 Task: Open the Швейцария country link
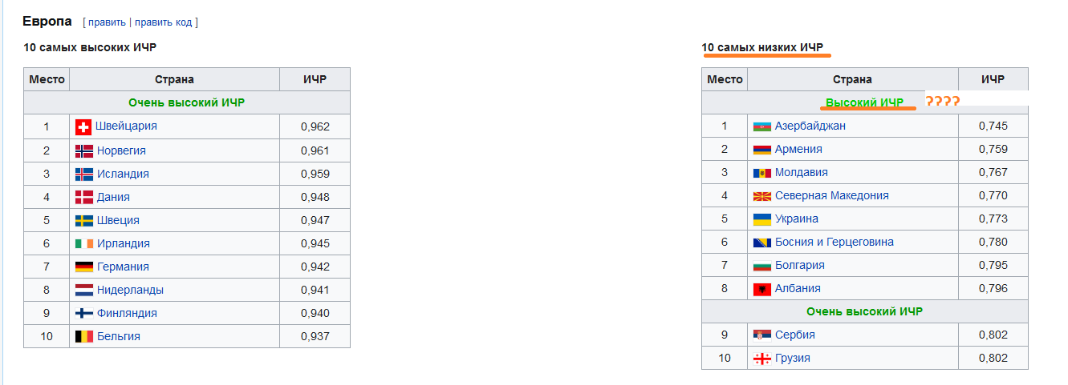(x=126, y=126)
